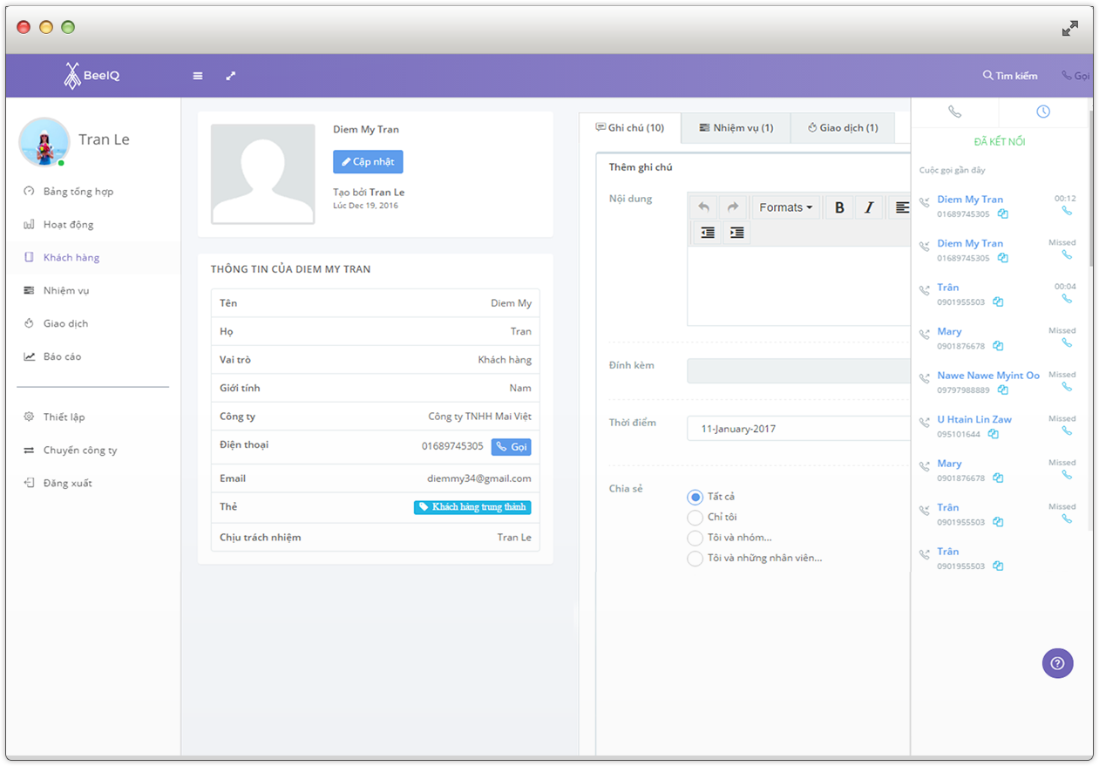Viewport: 1099px width, 766px height.
Task: Select the 'Tôi và nhóm...' sharing option
Action: (695, 538)
